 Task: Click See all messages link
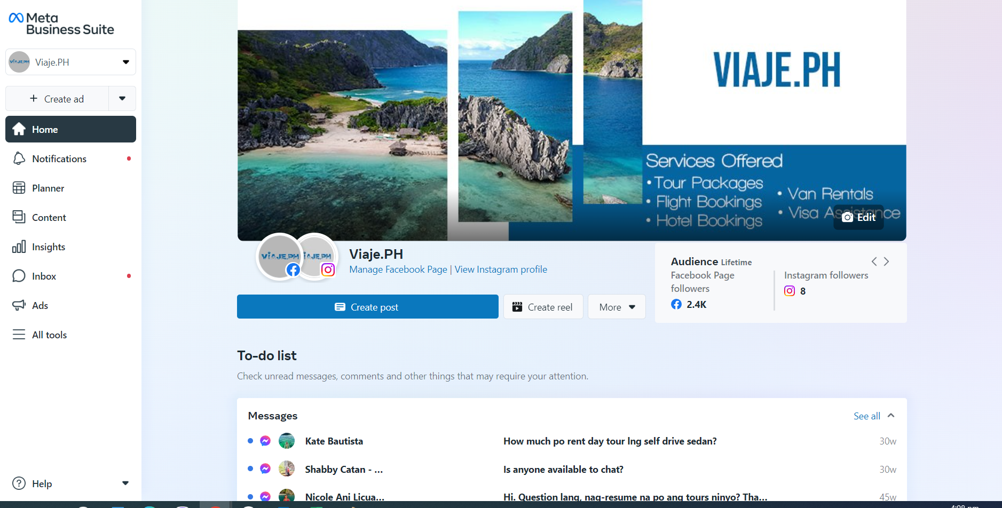867,416
